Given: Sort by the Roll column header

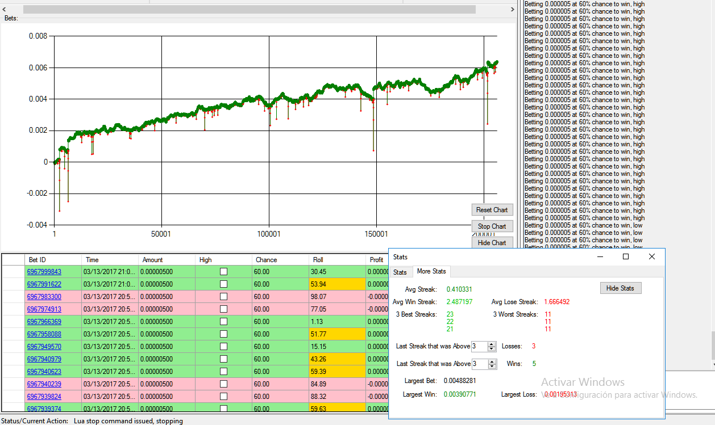Looking at the screenshot, I should pos(337,260).
